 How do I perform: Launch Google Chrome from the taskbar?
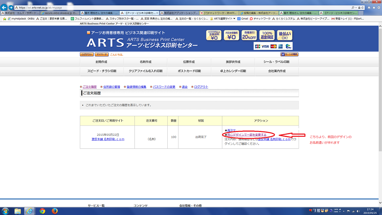[x=42, y=211]
